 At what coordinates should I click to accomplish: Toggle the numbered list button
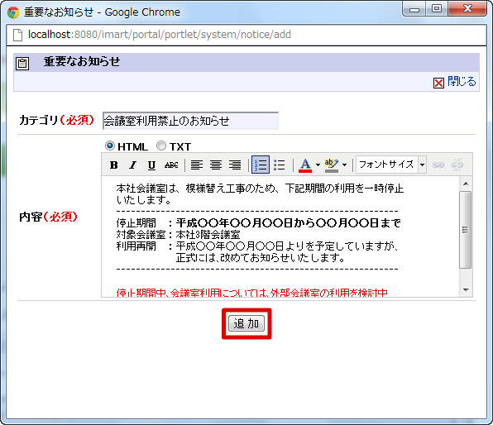pos(261,165)
